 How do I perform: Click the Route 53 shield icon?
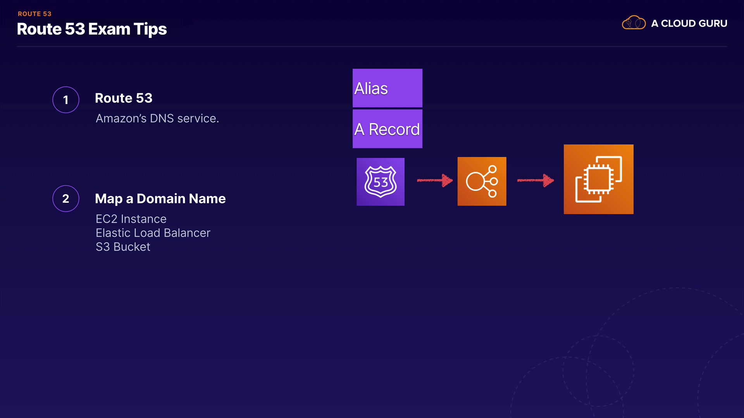pyautogui.click(x=380, y=182)
